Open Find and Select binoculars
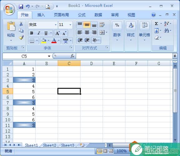 (167, 31)
